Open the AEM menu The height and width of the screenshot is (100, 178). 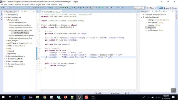click(x=48, y=5)
